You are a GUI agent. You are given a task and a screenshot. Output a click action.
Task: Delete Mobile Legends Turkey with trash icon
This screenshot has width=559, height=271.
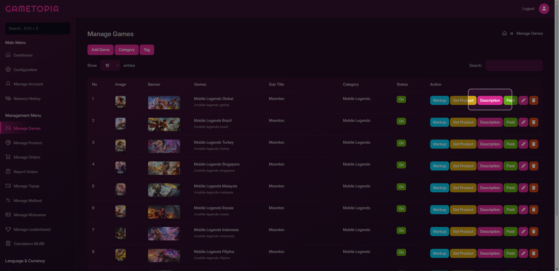534,144
